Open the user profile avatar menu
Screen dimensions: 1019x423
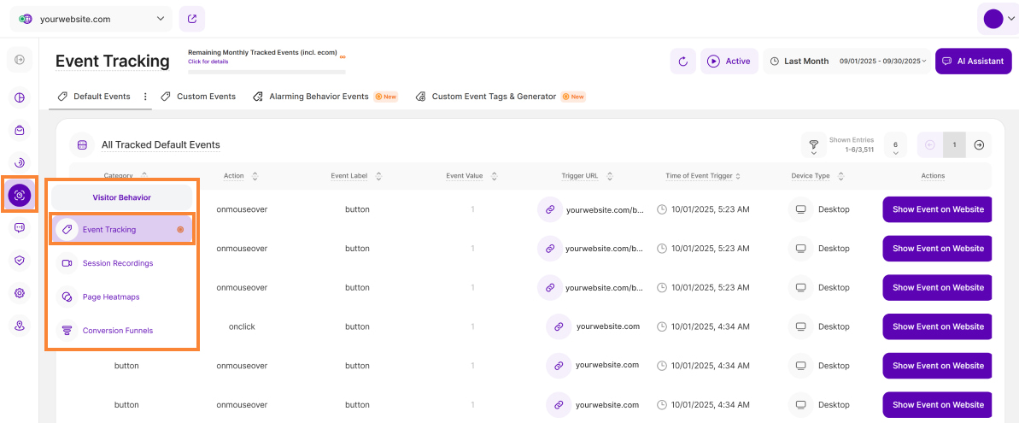[x=998, y=19]
